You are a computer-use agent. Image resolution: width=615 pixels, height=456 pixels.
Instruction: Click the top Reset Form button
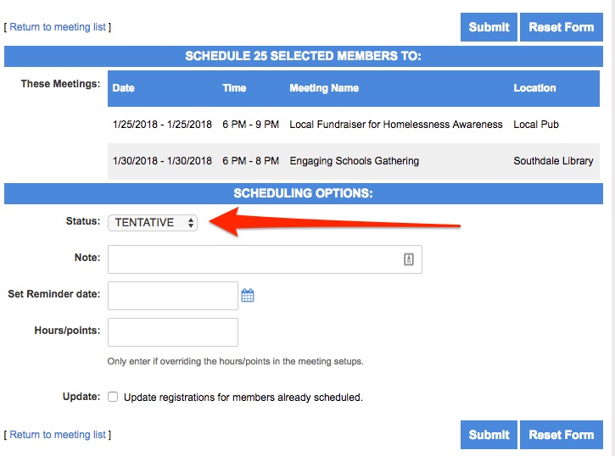(x=562, y=27)
